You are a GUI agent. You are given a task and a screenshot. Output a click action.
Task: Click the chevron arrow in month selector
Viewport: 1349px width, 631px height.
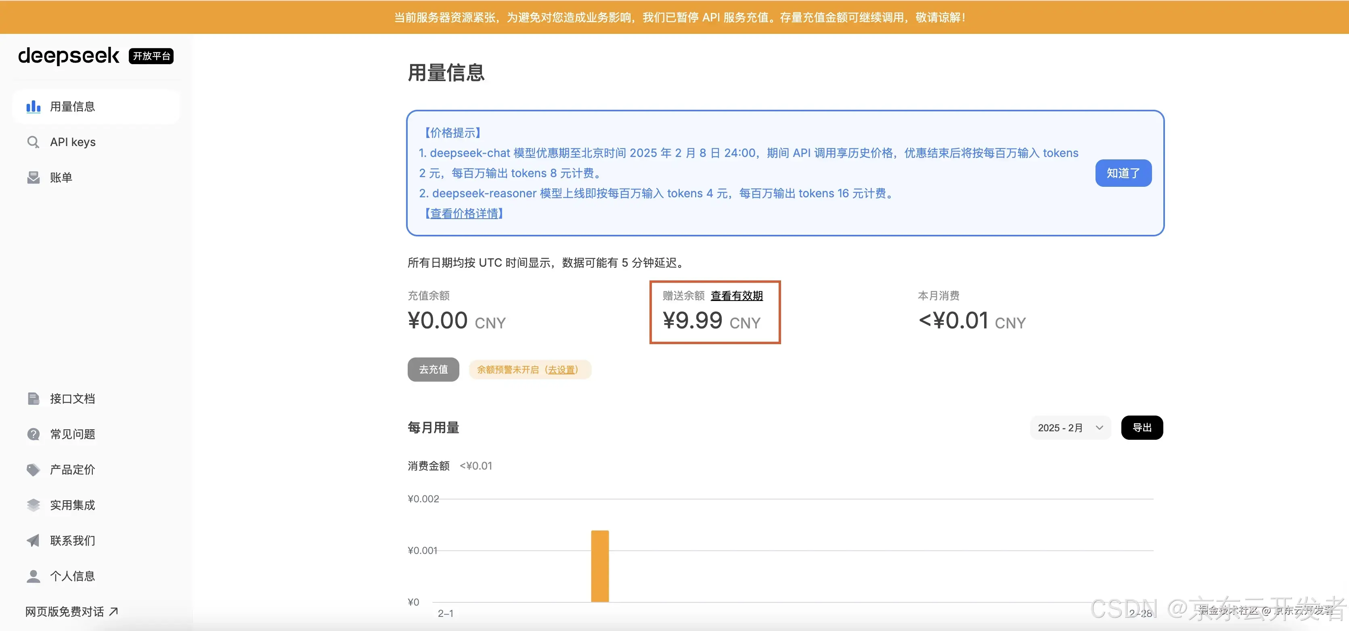(x=1099, y=428)
